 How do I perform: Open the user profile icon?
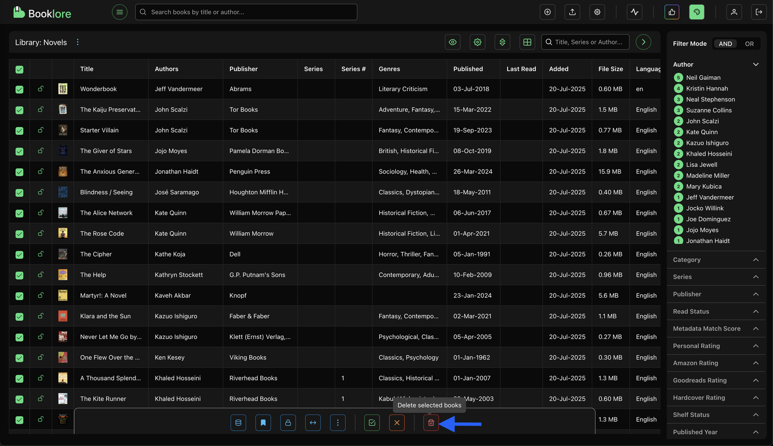pos(734,12)
